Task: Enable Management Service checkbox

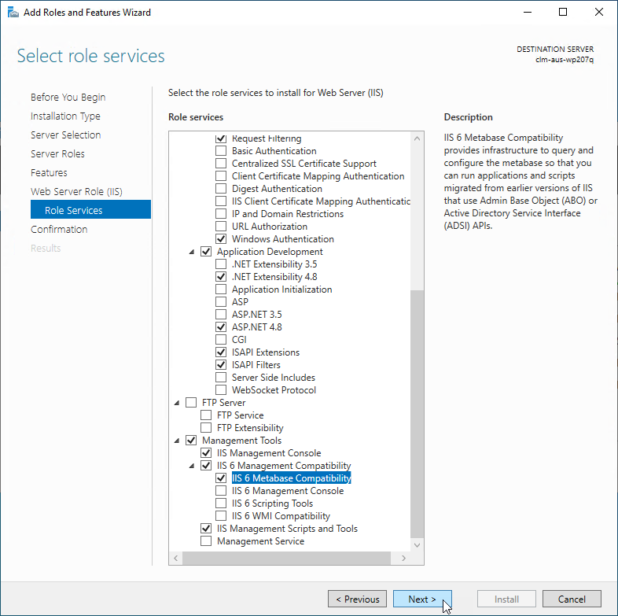Action: (206, 541)
